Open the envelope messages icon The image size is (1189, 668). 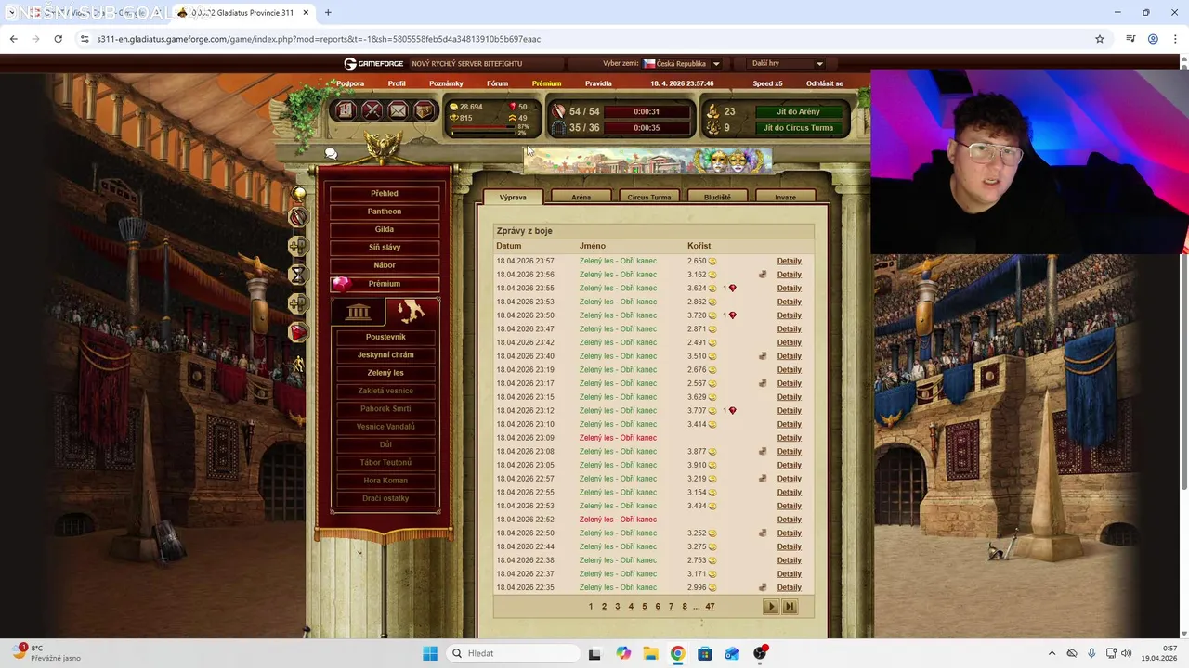398,110
